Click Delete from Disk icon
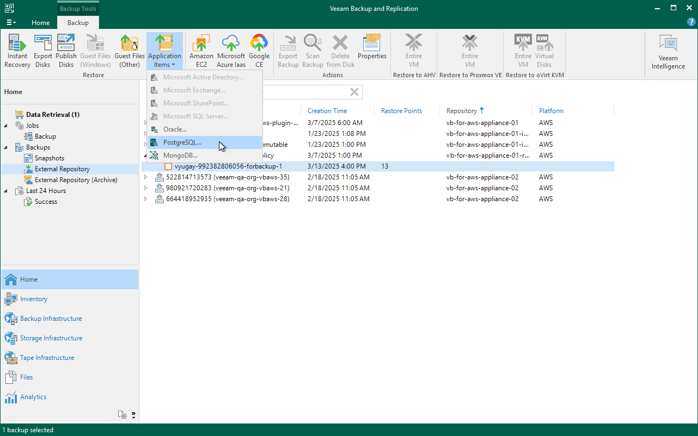This screenshot has width=698, height=436. 340,51
